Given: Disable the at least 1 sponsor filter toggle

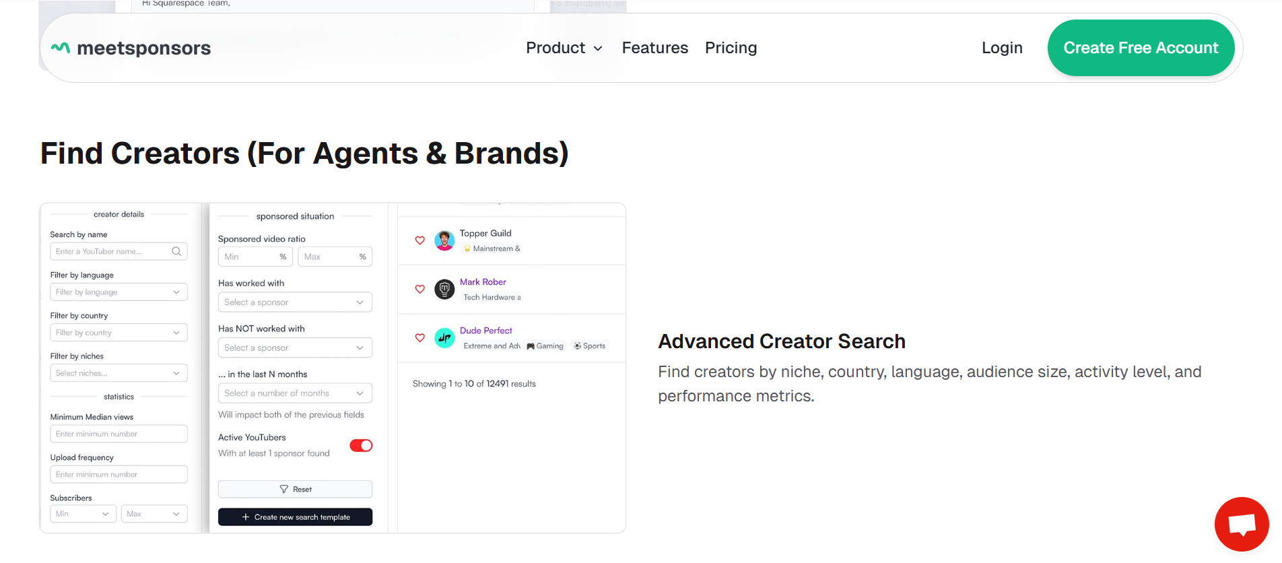Looking at the screenshot, I should pyautogui.click(x=361, y=445).
